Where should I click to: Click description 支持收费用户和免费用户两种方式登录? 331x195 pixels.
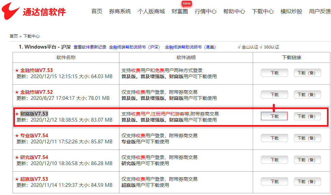(162, 70)
